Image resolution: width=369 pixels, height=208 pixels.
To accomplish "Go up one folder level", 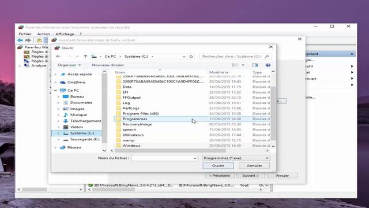I will pos(85,57).
